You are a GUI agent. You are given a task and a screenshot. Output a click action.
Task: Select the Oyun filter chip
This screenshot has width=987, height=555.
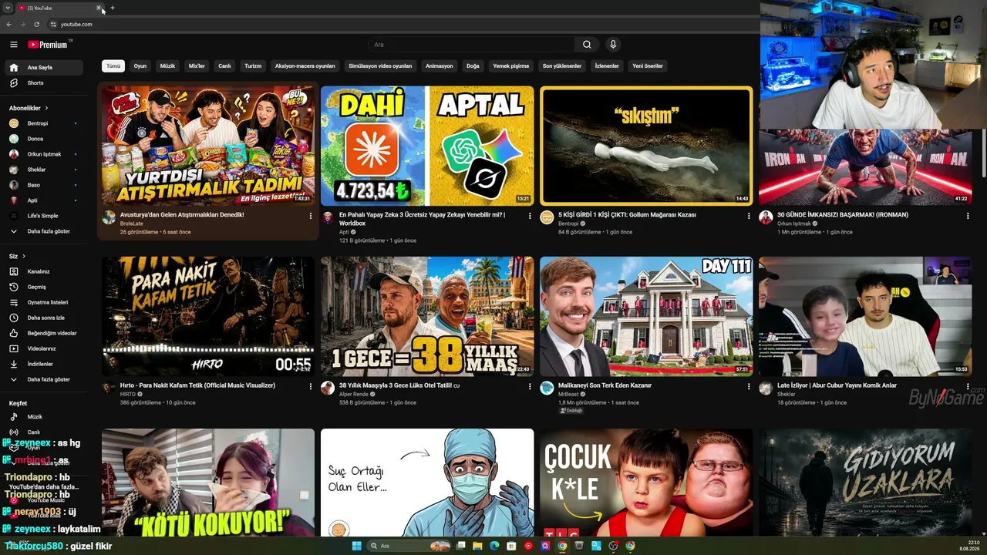pyautogui.click(x=140, y=66)
